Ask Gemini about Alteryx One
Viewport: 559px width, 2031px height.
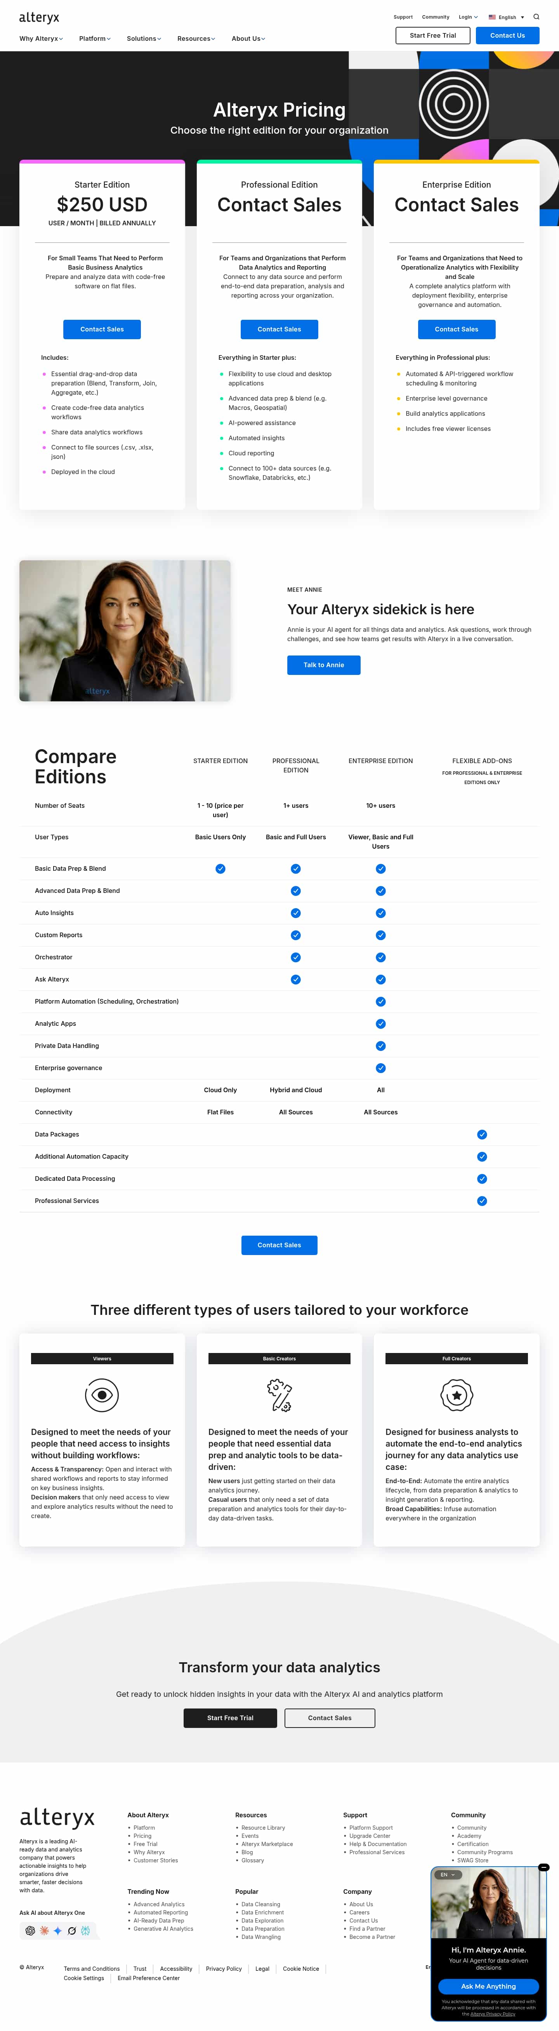pyautogui.click(x=57, y=1931)
